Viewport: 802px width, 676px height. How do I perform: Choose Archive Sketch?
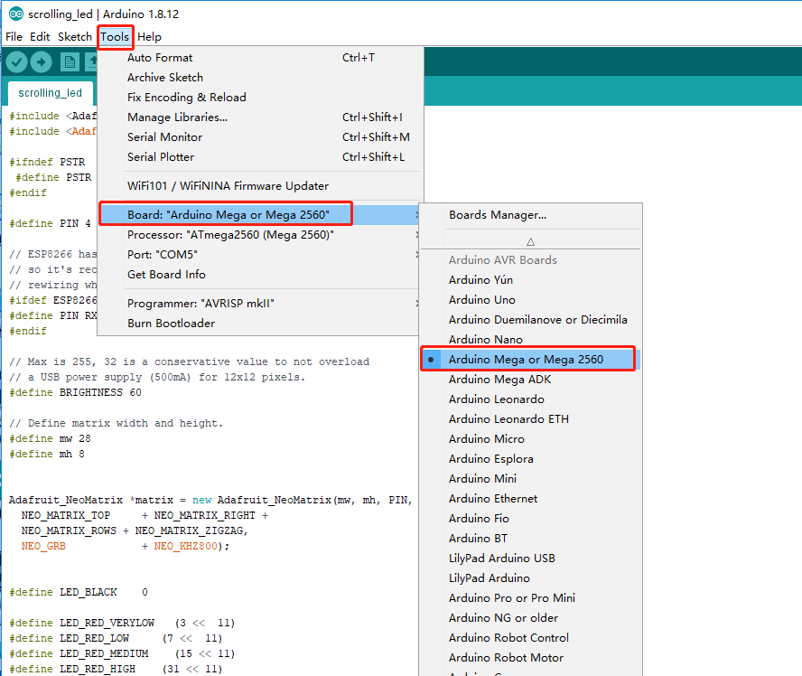pos(260,78)
